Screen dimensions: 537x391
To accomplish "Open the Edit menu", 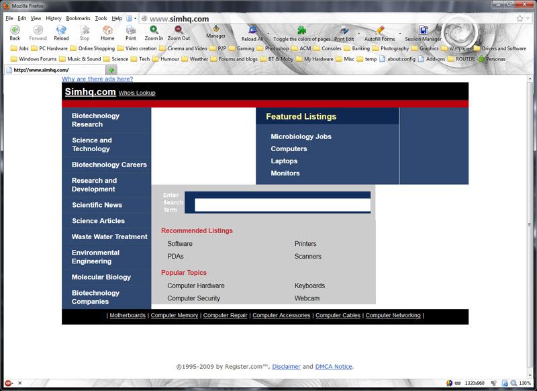I will (22, 18).
